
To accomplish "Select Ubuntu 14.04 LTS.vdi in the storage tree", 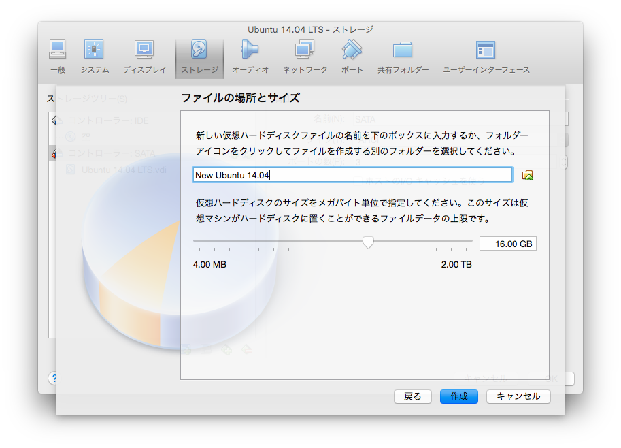I will pos(124,170).
